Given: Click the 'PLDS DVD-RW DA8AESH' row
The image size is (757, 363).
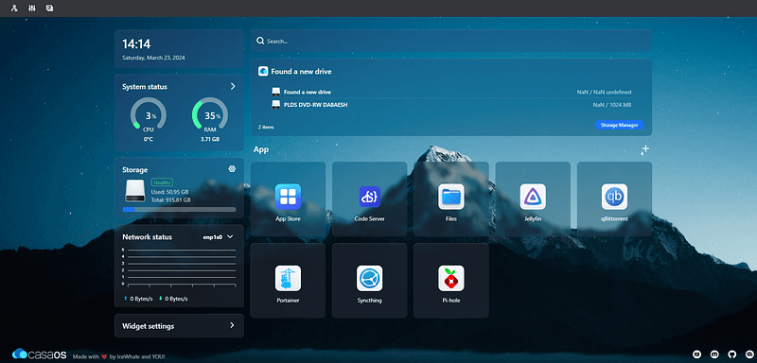Looking at the screenshot, I should pyautogui.click(x=451, y=105).
